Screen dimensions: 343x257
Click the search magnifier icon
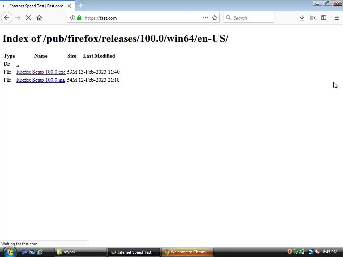(228, 18)
